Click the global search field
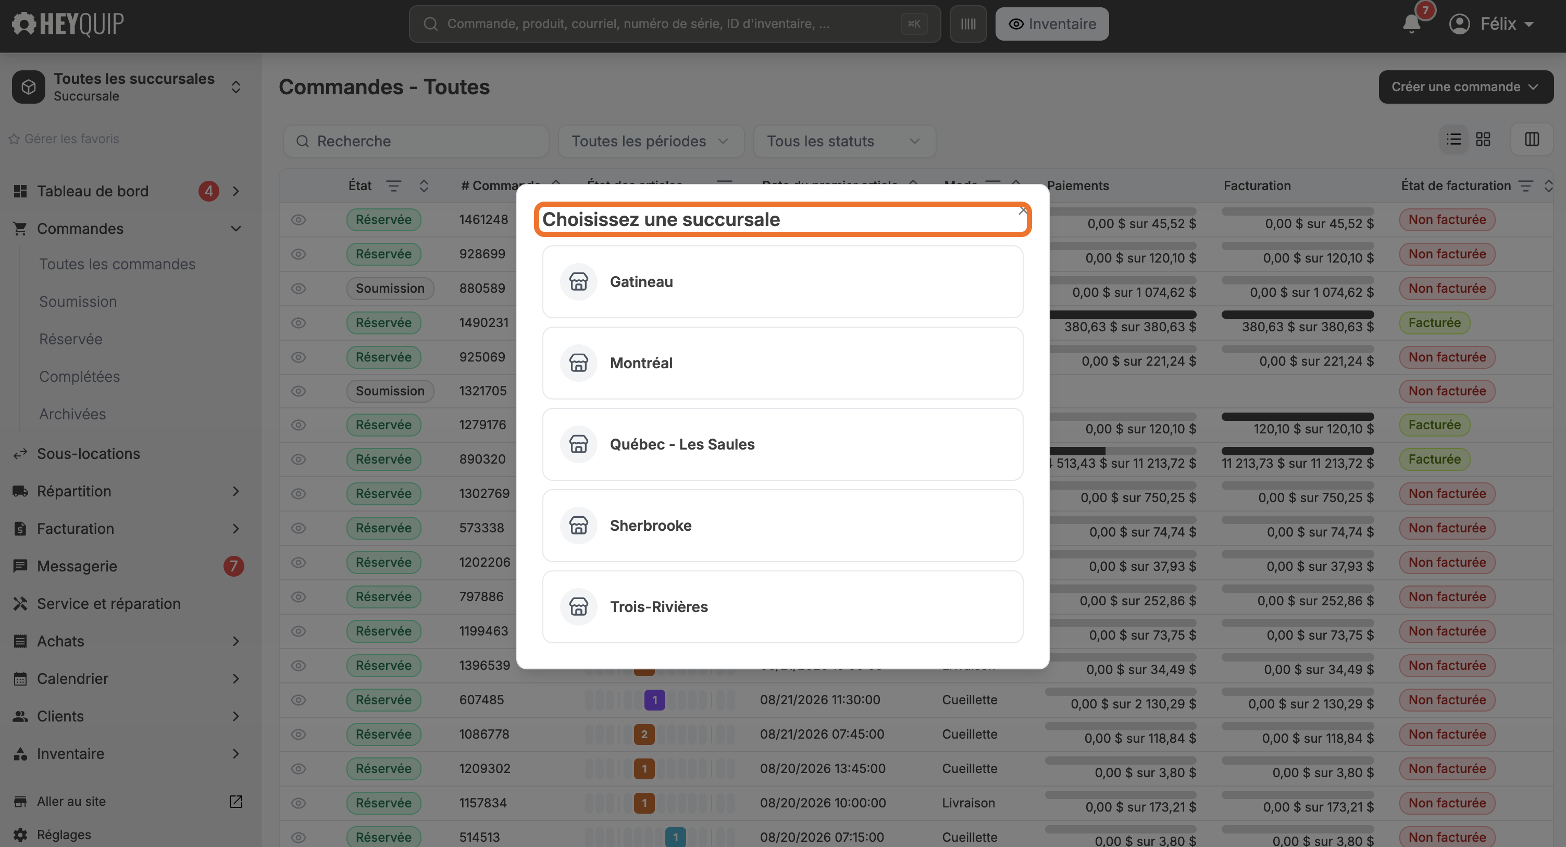1566x847 pixels. point(674,24)
